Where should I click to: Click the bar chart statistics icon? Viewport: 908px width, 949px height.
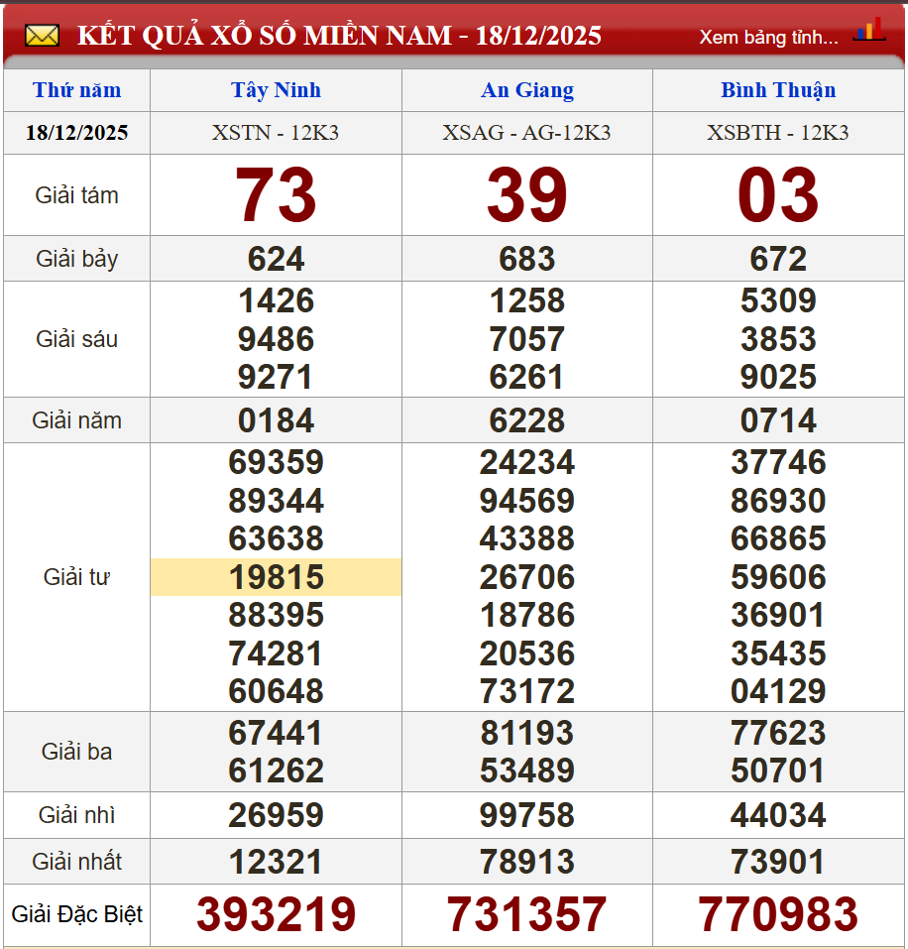tap(868, 31)
